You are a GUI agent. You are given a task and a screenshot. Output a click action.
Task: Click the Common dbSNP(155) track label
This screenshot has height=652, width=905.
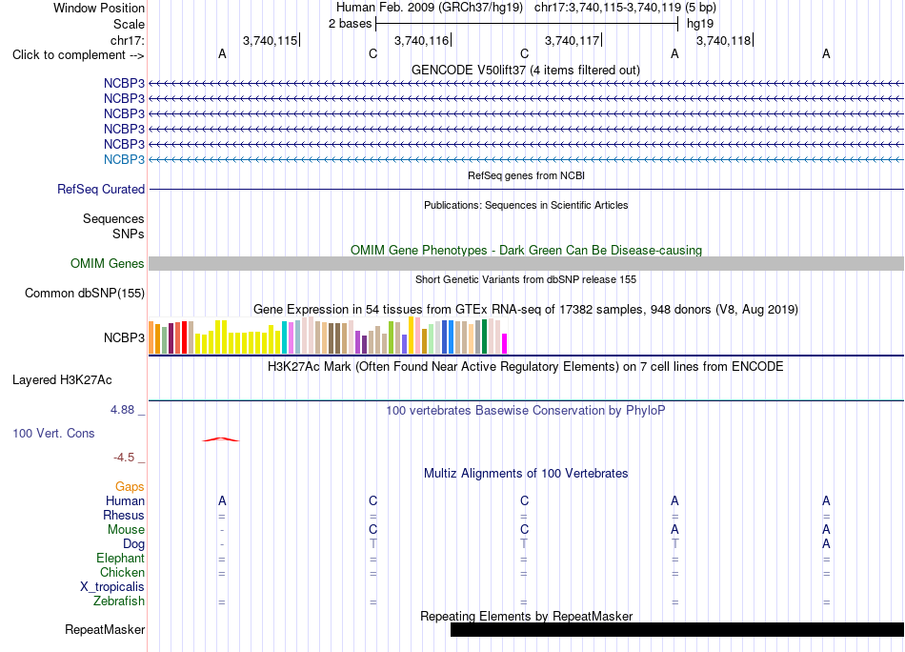pyautogui.click(x=85, y=294)
